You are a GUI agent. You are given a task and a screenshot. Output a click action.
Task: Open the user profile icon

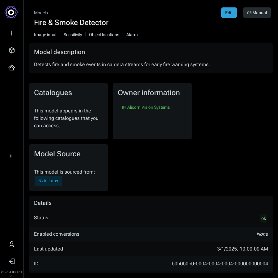click(x=12, y=244)
